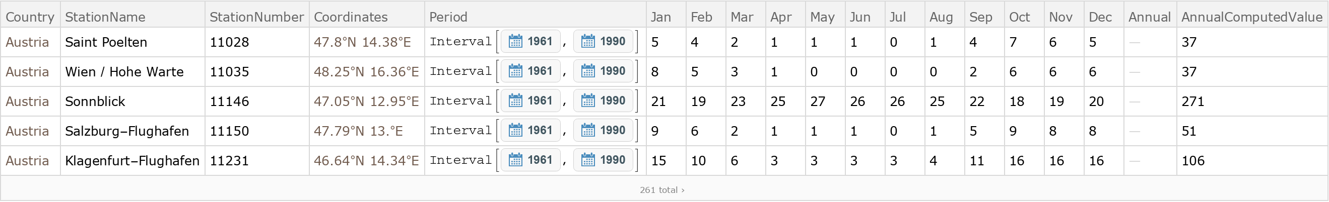Click calendar icon beside 1990 in Klagenfurt-Flughafen row

[x=588, y=160]
